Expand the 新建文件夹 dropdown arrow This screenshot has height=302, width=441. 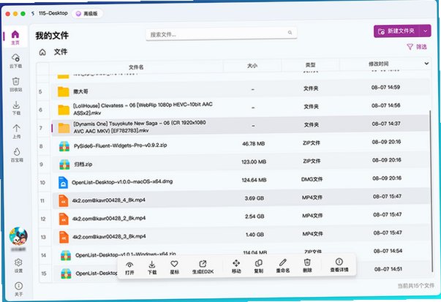pyautogui.click(x=425, y=31)
